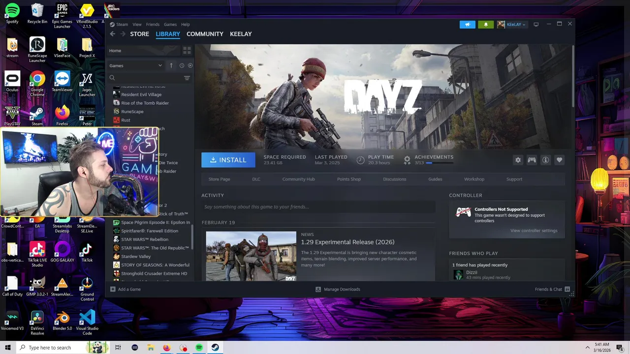Image resolution: width=630 pixels, height=354 pixels.
Task: Open the green notifications bell
Action: [486, 25]
